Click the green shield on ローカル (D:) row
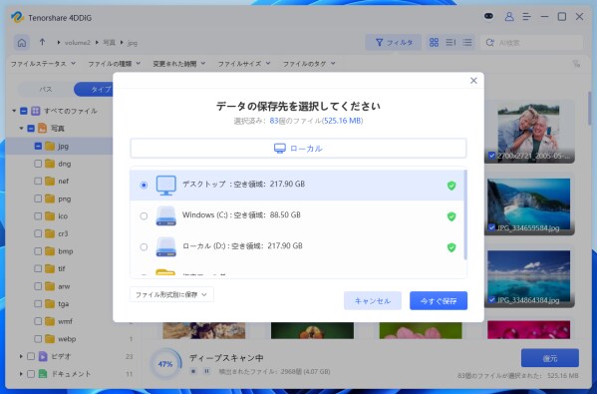The width and height of the screenshot is (597, 394). [x=451, y=247]
